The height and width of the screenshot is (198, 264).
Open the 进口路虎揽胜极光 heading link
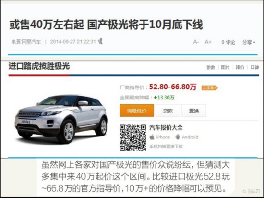tap(39, 66)
